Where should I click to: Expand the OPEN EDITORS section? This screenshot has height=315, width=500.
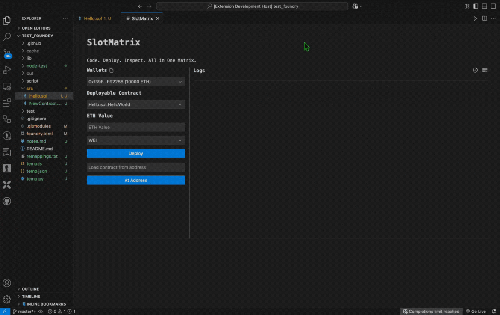click(44, 28)
